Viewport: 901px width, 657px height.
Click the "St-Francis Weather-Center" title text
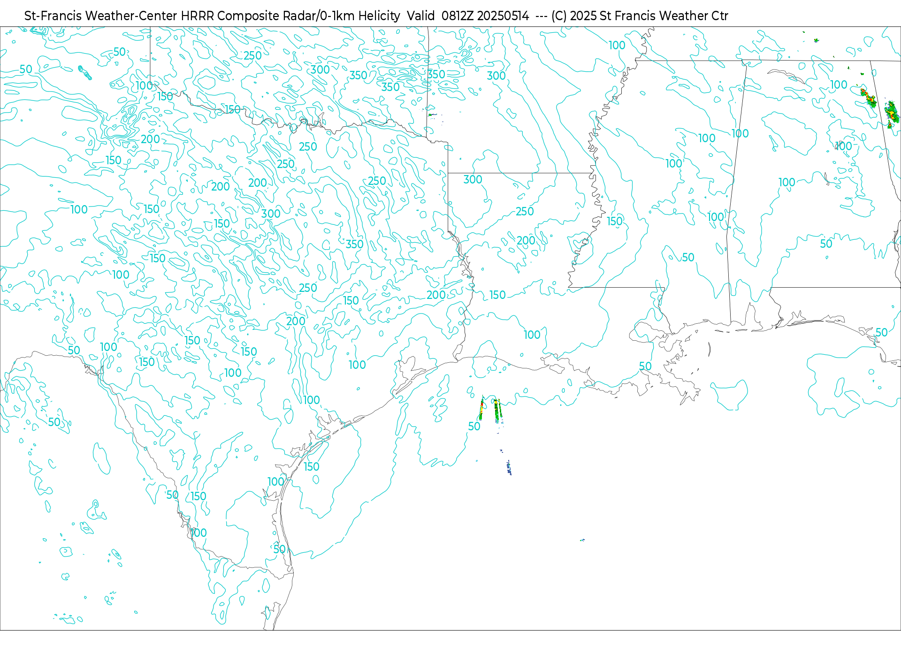coord(100,16)
